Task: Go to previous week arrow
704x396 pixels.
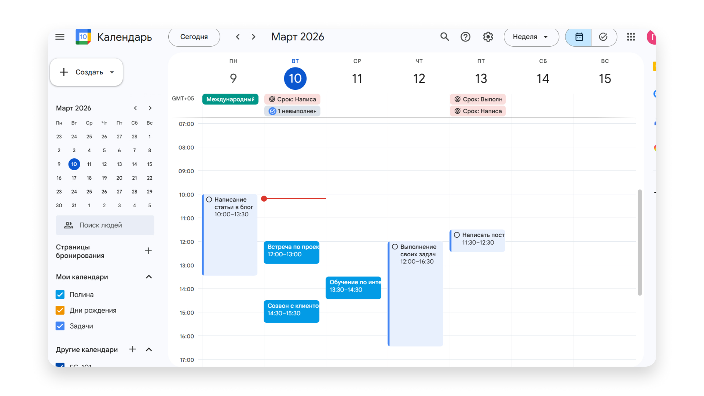Action: click(x=238, y=37)
